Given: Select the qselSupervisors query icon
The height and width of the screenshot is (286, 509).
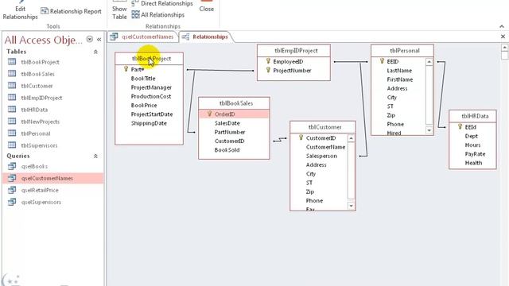Looking at the screenshot, I should pyautogui.click(x=12, y=202).
